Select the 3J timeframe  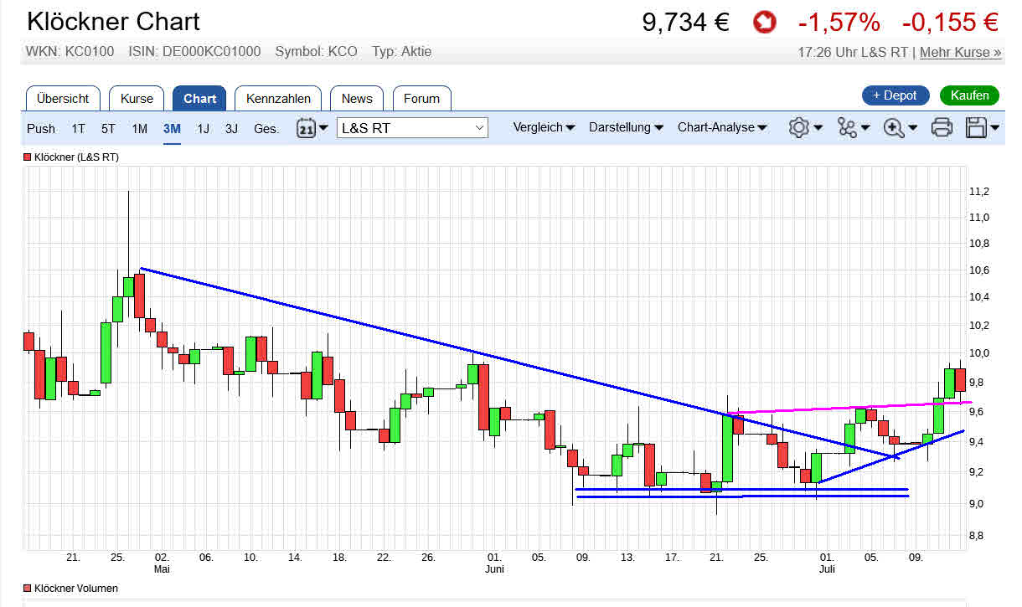tap(231, 129)
